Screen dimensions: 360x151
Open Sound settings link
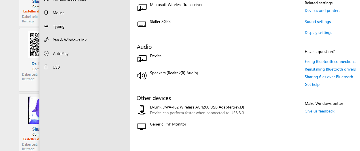pos(317,22)
